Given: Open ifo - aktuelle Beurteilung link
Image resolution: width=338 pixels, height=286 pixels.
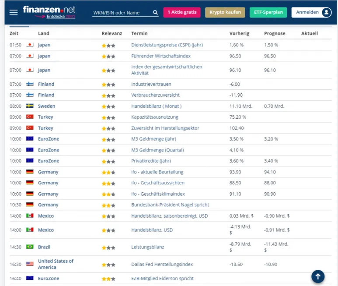Looking at the screenshot, I should (157, 172).
